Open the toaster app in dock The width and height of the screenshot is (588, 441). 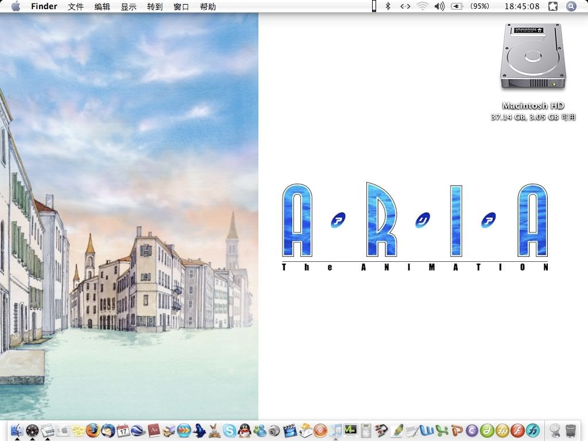pyautogui.click(x=305, y=431)
